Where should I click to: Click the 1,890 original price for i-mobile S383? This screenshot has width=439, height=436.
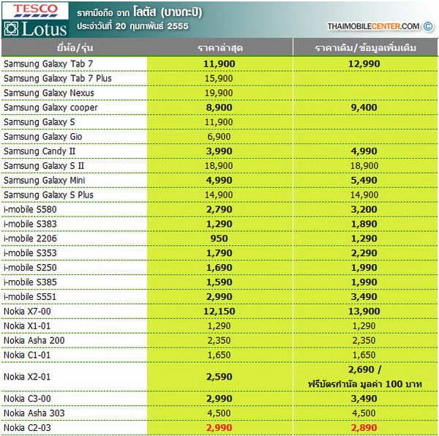click(364, 224)
